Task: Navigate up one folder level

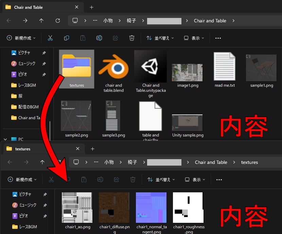Action: point(41,21)
